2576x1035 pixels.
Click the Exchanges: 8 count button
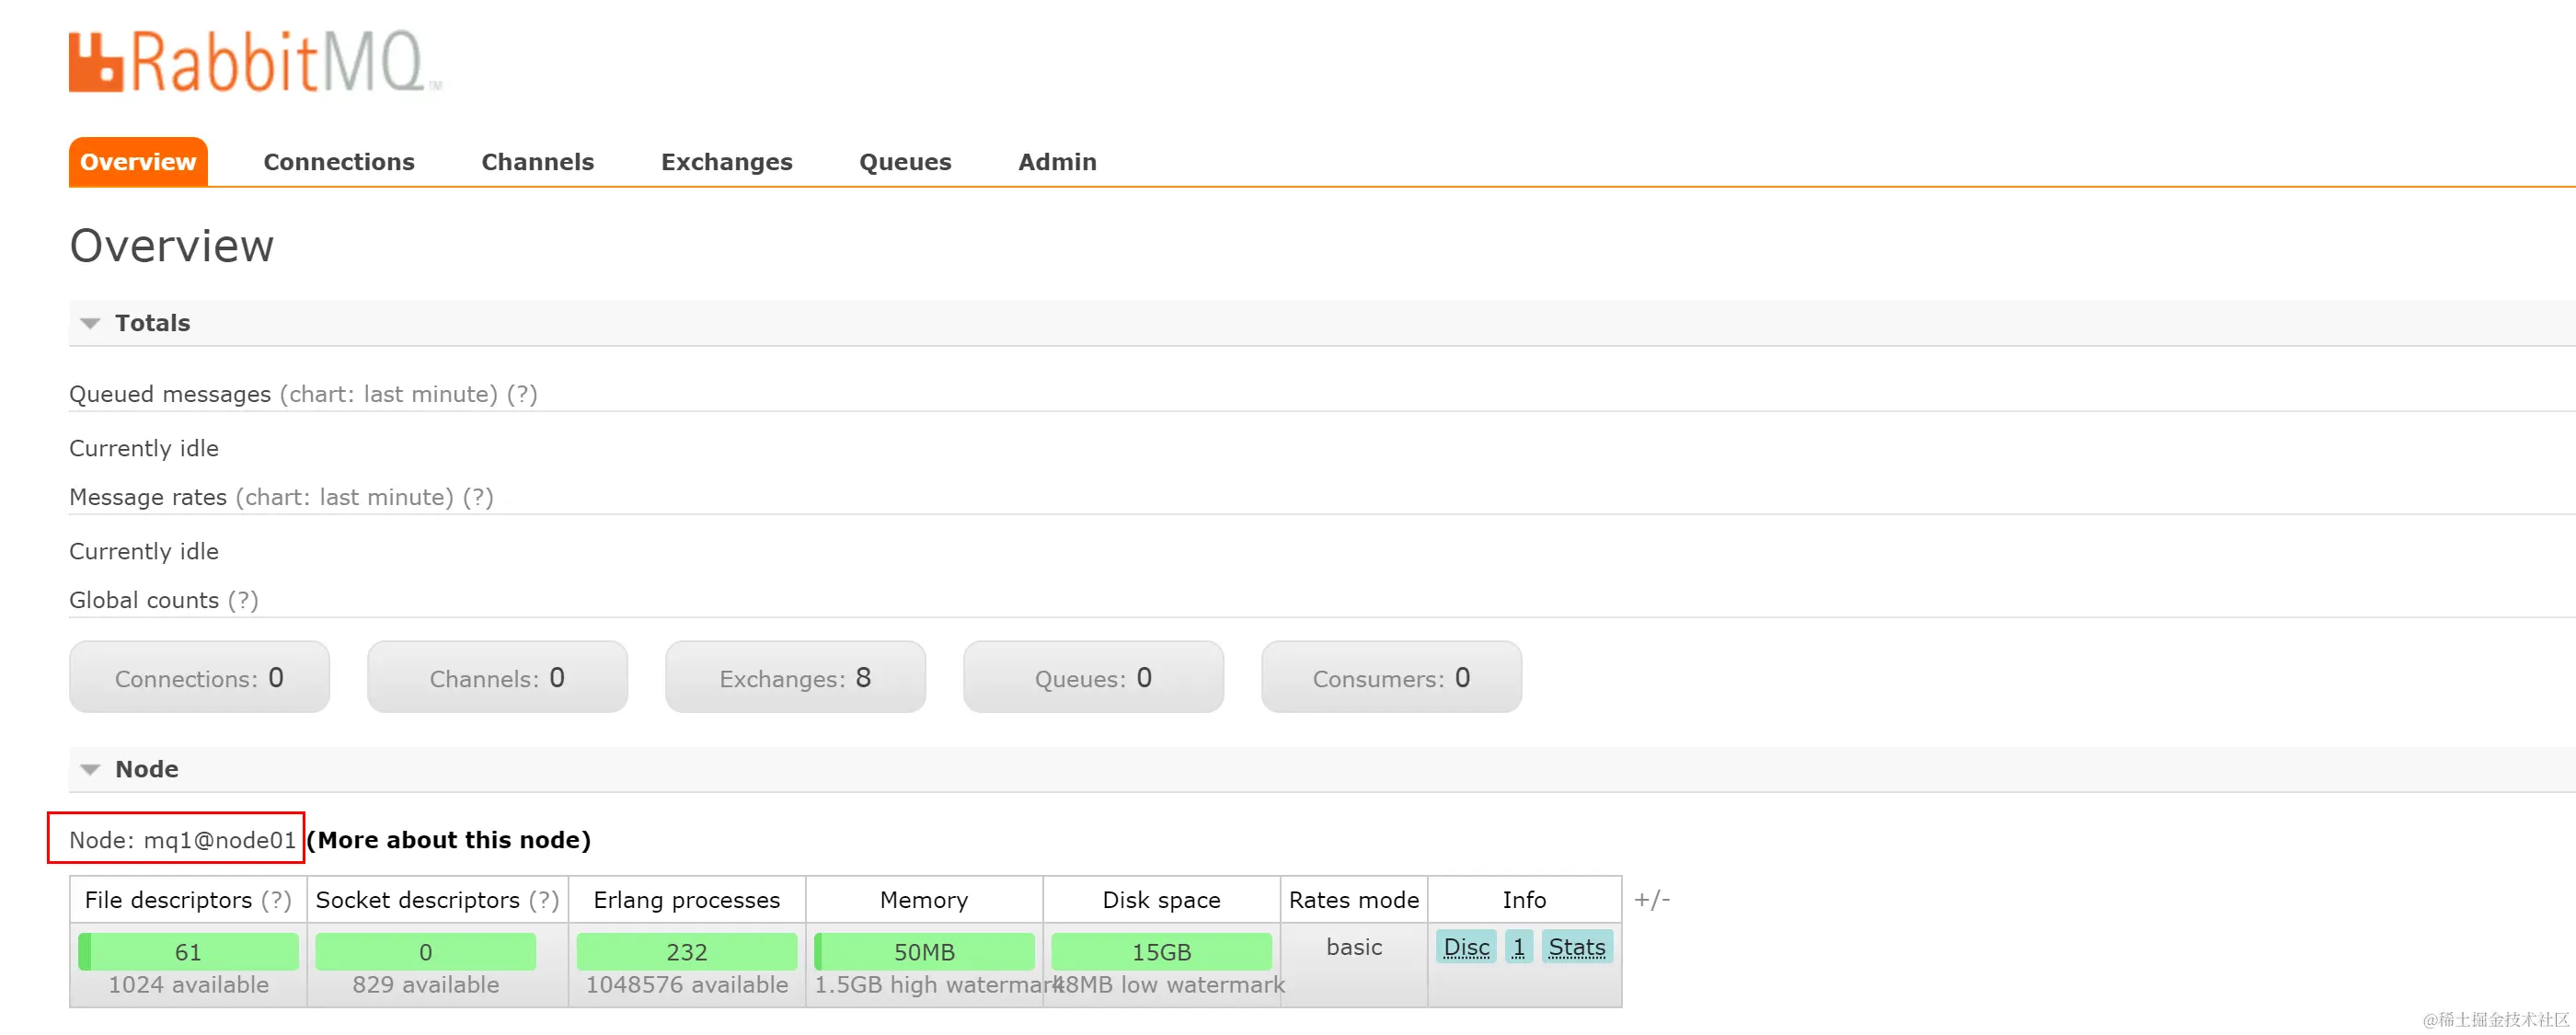click(x=795, y=679)
